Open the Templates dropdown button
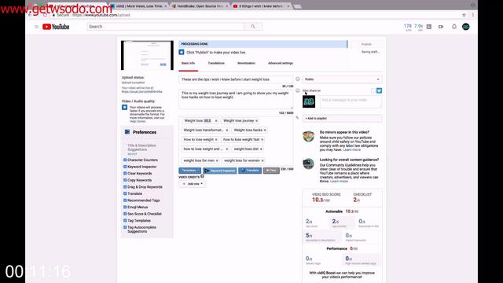The height and width of the screenshot is (283, 503). (190, 171)
